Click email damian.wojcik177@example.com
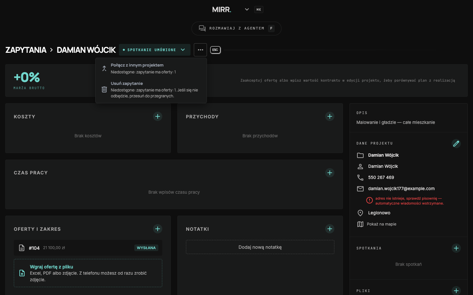Screen dimensions: 473x295 pyautogui.click(x=401, y=188)
